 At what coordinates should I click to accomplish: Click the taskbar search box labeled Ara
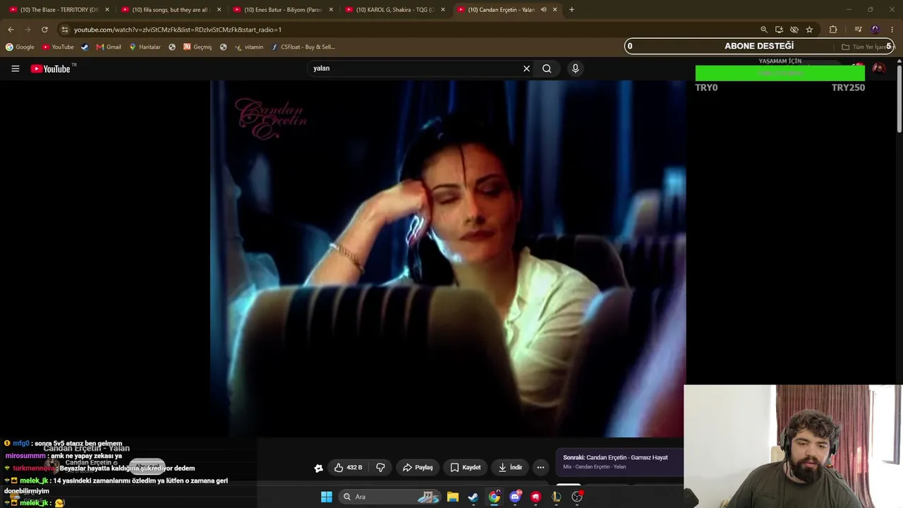click(389, 497)
